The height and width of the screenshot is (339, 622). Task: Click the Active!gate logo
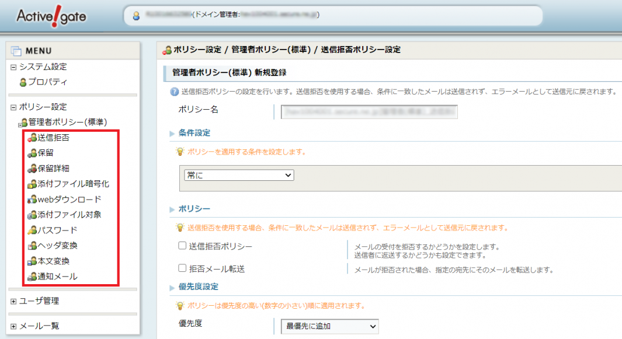coord(51,16)
